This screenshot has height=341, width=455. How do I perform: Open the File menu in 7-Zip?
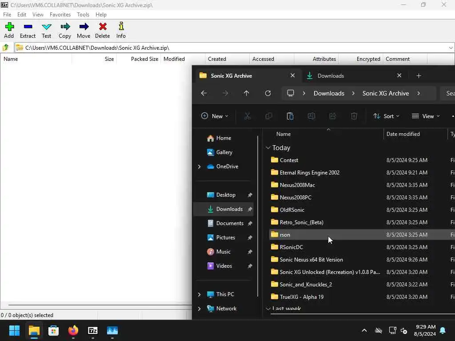click(x=7, y=15)
